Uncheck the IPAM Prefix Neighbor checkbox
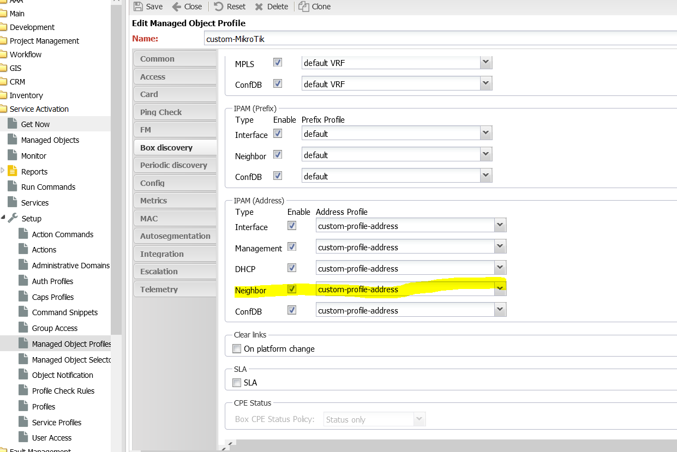677x452 pixels. 278,154
